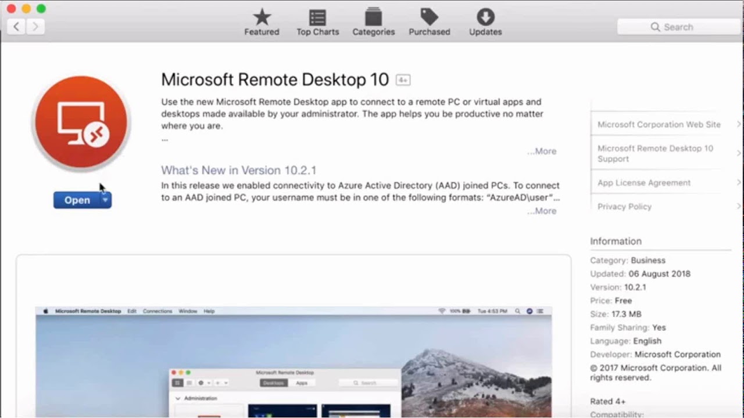Expand the dropdown arrow beside Open
744x418 pixels.
click(105, 200)
